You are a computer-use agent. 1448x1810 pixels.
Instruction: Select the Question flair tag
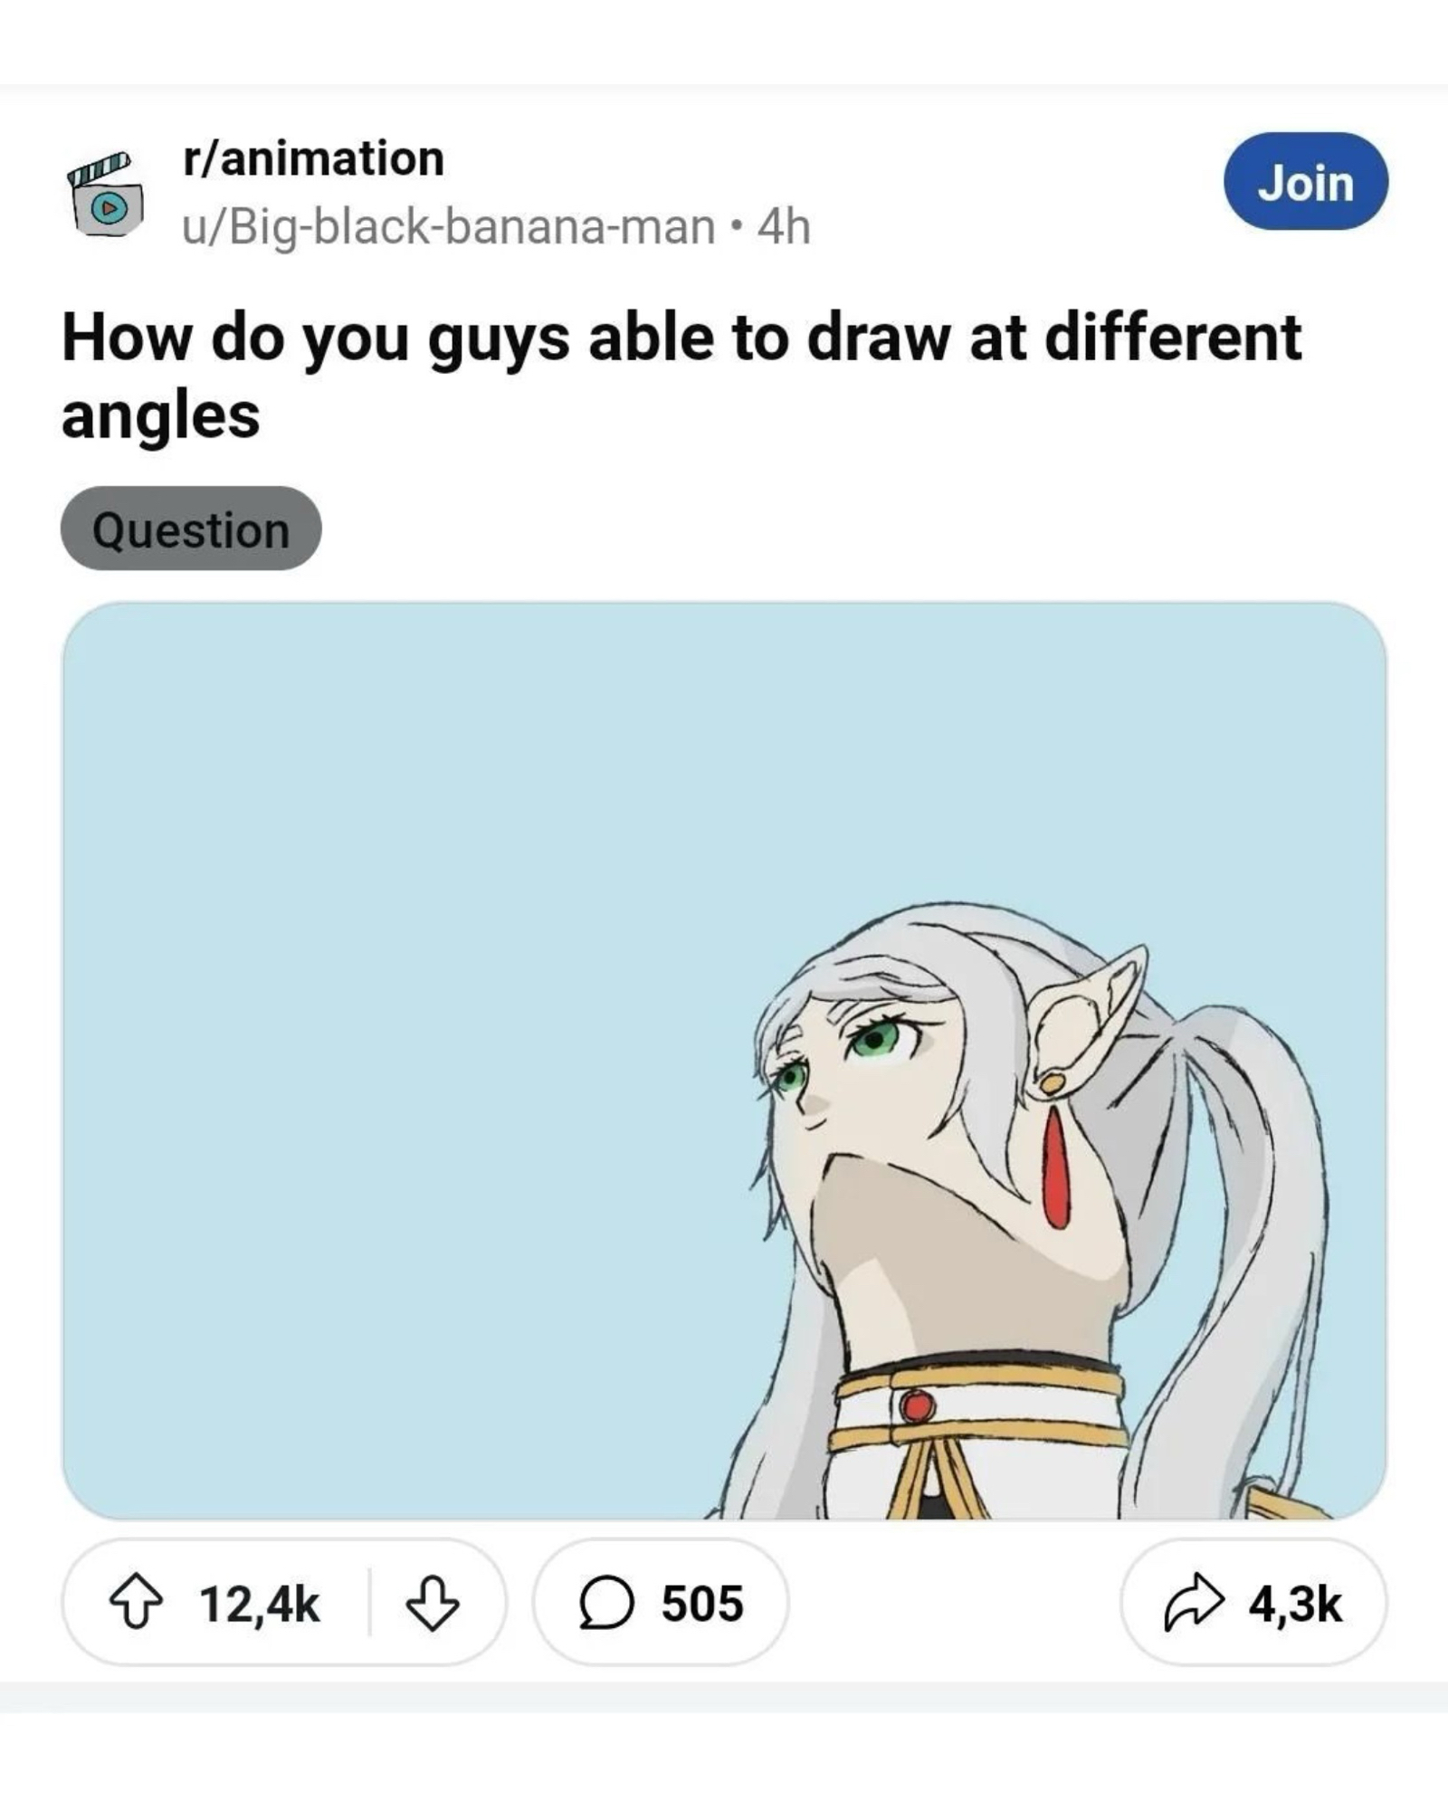[191, 529]
